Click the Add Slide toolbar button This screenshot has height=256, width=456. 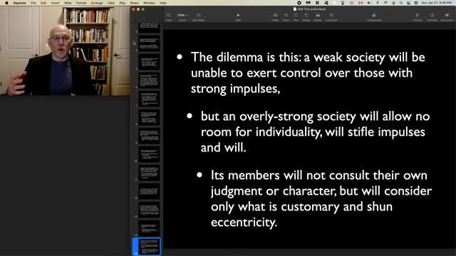(x=198, y=17)
